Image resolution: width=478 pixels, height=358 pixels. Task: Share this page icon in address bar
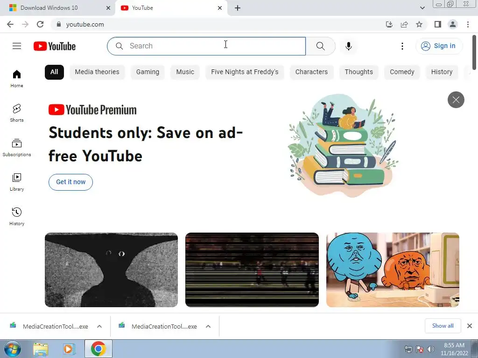click(x=404, y=24)
